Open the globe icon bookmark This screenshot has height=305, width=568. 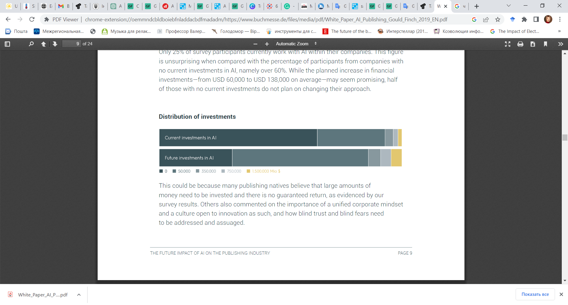[93, 31]
